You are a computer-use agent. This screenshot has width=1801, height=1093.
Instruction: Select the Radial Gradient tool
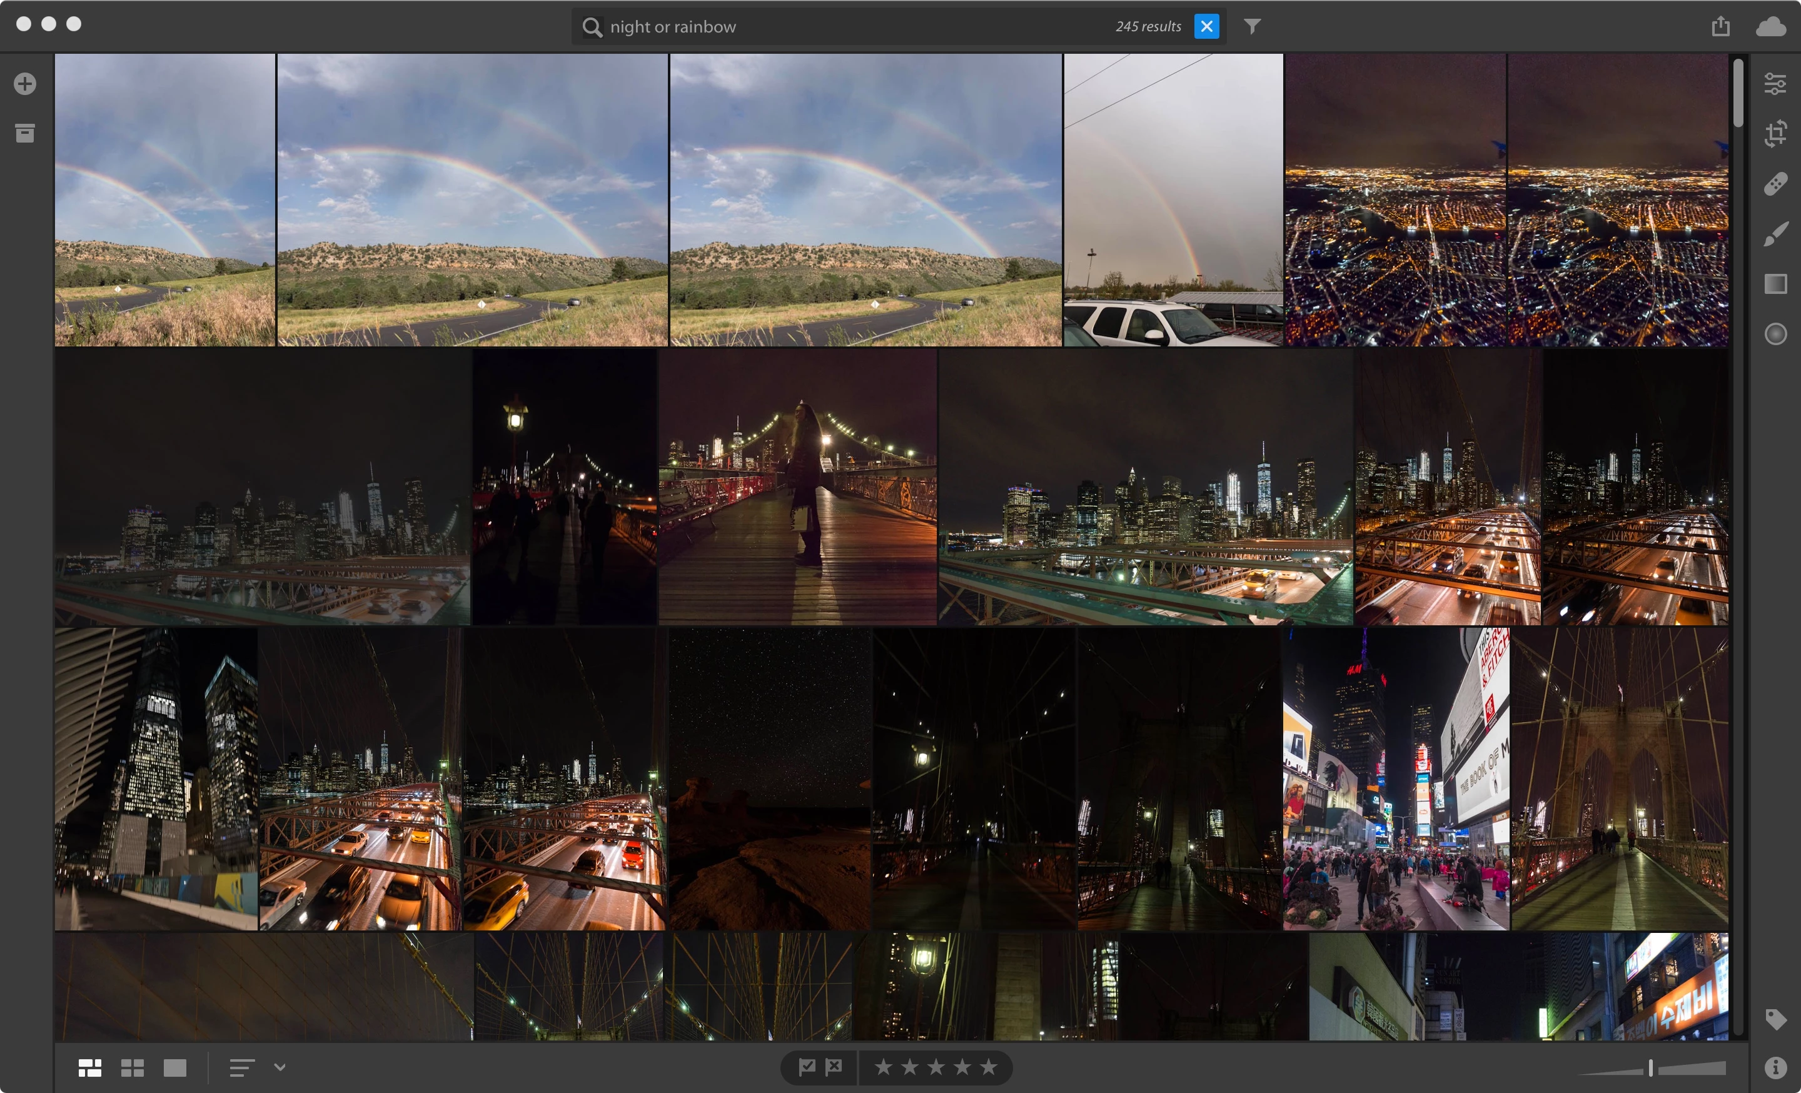click(x=1775, y=334)
